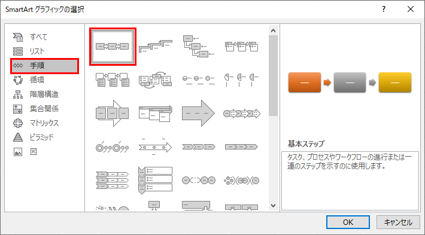Select the closed chevron process layout
425x235 pixels.
point(241,147)
